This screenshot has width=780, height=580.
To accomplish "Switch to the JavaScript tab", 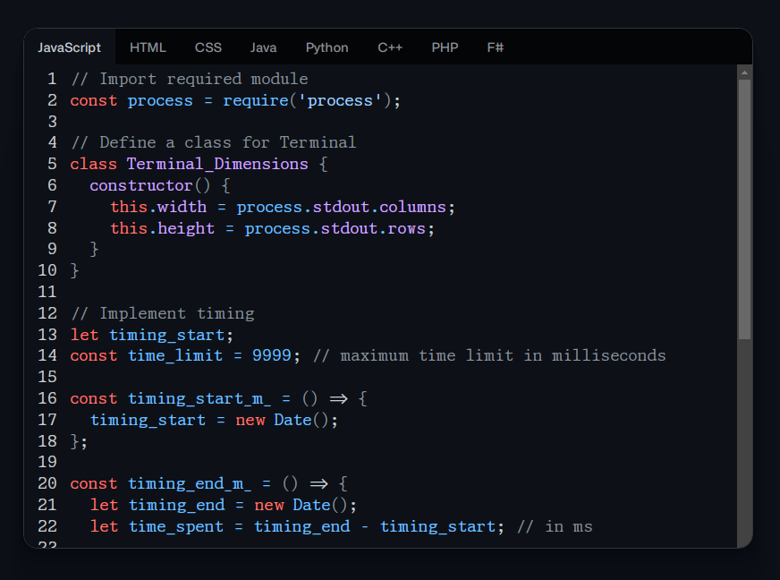I will (69, 47).
